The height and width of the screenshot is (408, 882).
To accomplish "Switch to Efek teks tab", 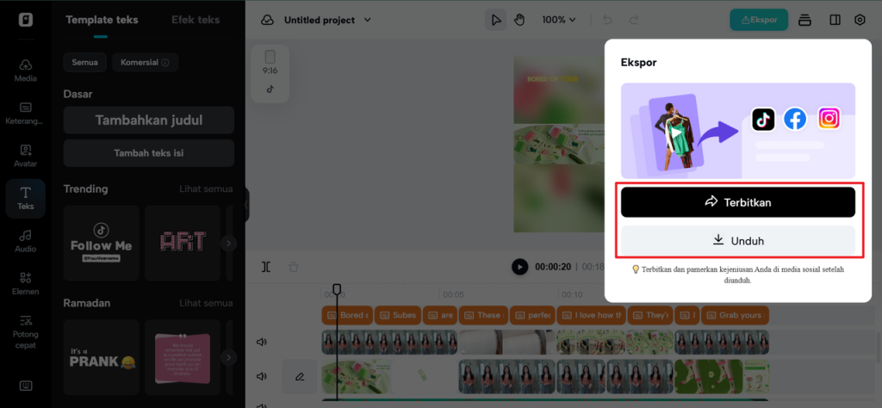I will point(196,20).
